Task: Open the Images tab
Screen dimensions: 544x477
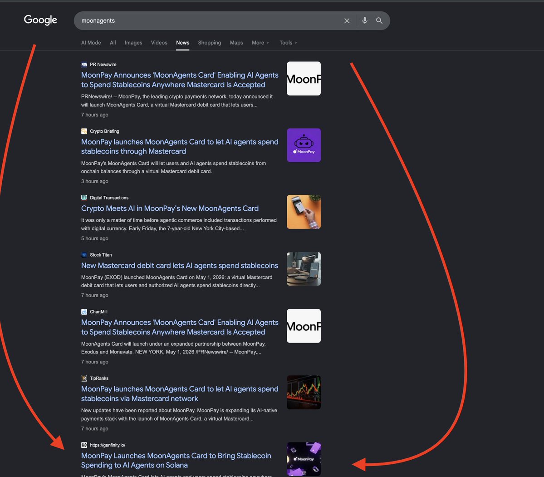Action: coord(133,43)
